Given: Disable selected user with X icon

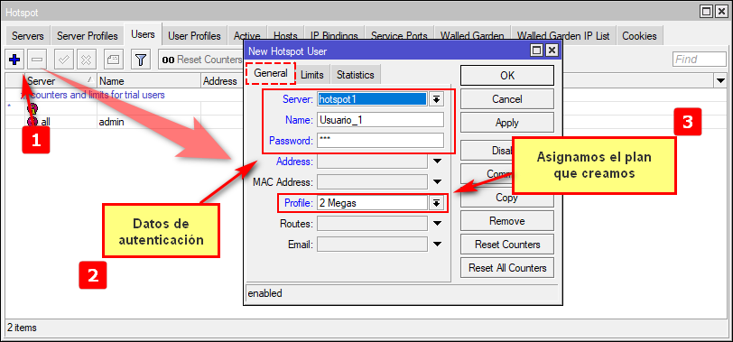Looking at the screenshot, I should tap(87, 60).
